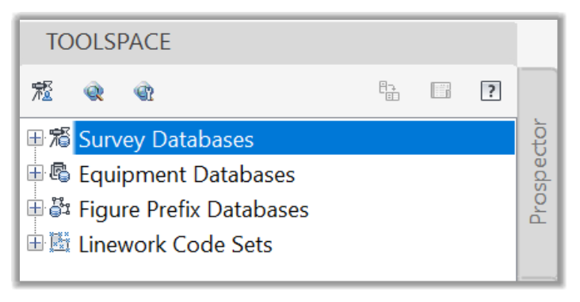
Task: Select the Survey Databases tree item
Action: [294, 138]
